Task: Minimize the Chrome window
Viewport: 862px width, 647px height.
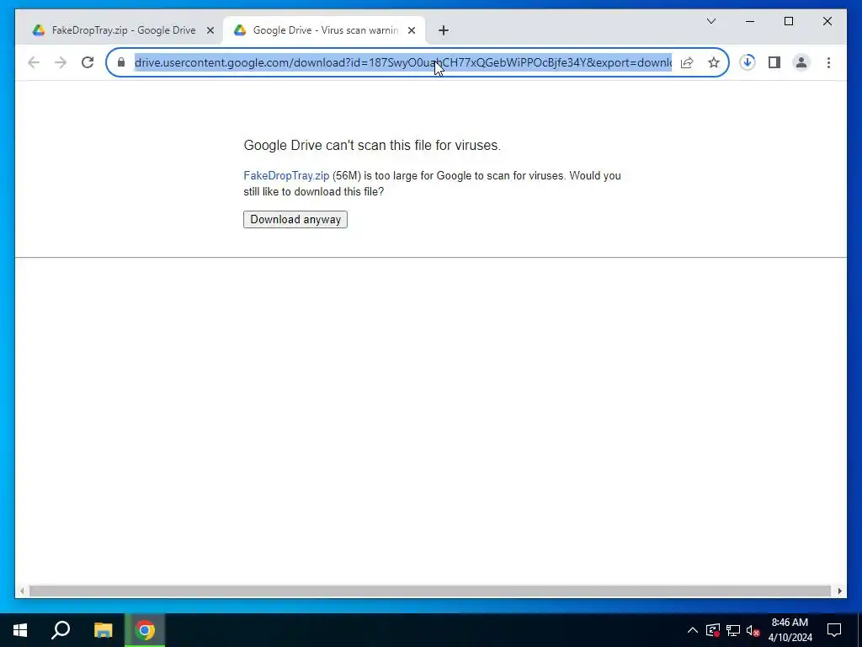Action: [x=750, y=21]
